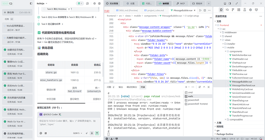
Task: Click errors and warnings count in status bar
Action: point(110,138)
